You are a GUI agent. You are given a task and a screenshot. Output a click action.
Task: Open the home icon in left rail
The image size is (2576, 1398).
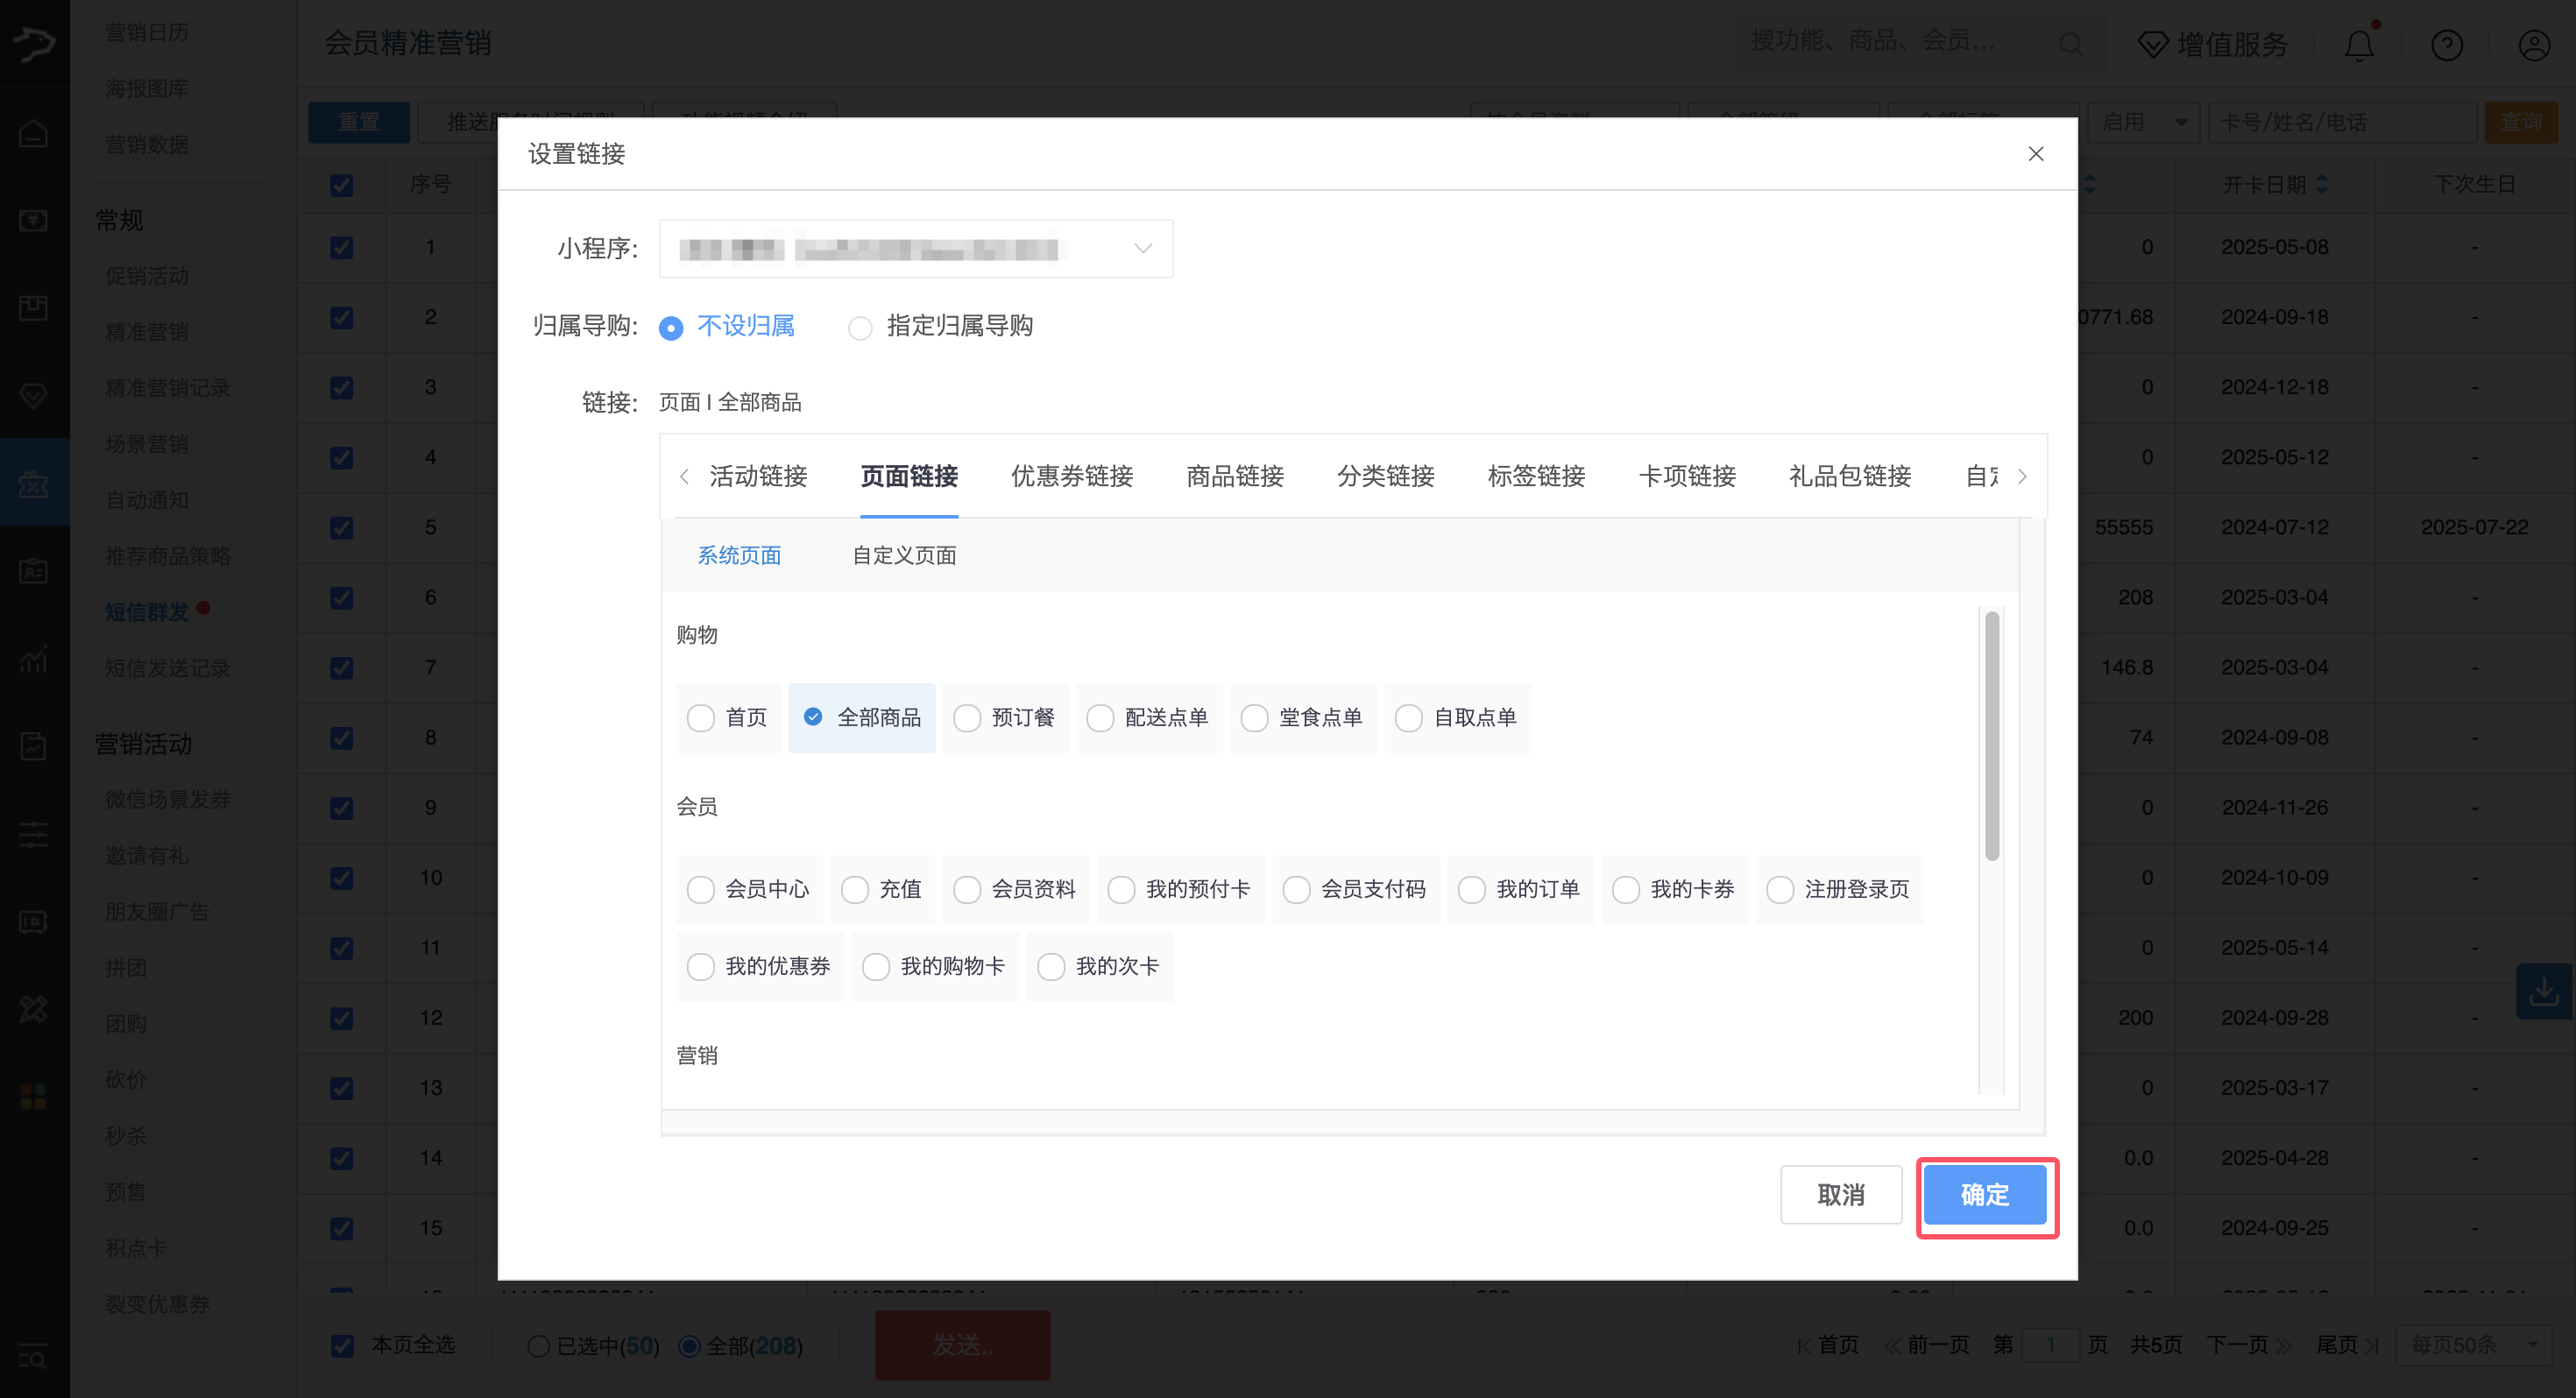point(34,133)
